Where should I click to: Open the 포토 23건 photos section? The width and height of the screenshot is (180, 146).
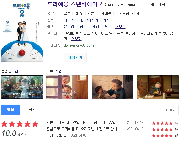coord(54,71)
